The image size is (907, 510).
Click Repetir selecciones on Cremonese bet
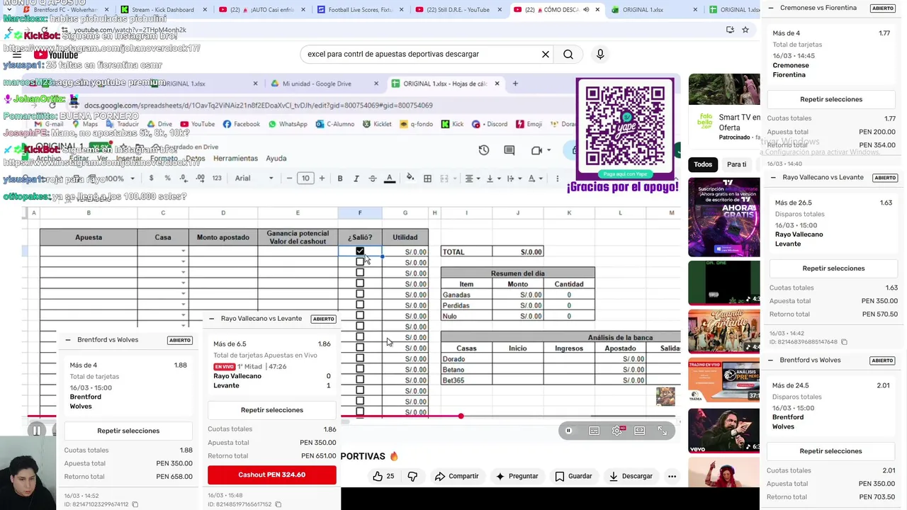click(x=831, y=99)
